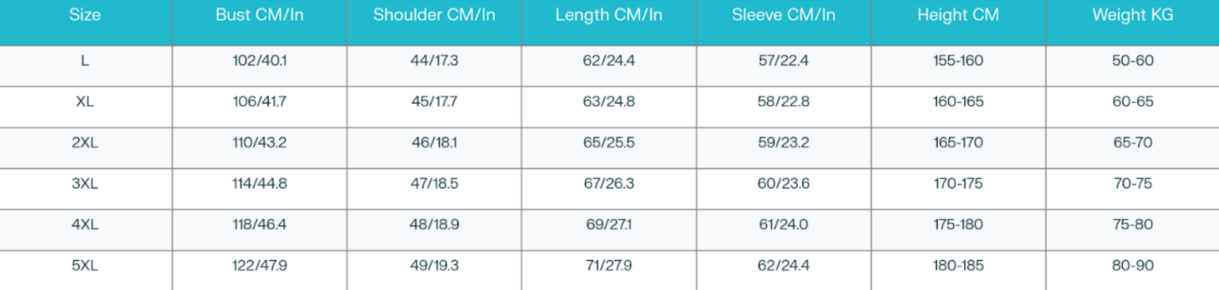Click the Height CM column header
The image size is (1219, 290).
click(x=958, y=15)
